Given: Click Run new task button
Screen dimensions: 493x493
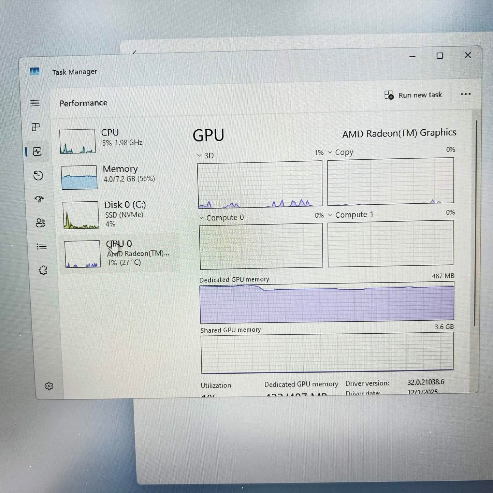Looking at the screenshot, I should 413,95.
